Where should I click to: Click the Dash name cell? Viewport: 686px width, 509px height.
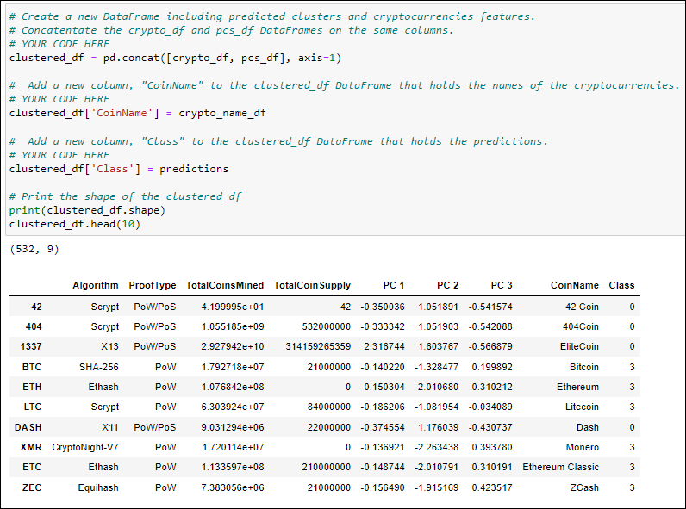pyautogui.click(x=588, y=427)
